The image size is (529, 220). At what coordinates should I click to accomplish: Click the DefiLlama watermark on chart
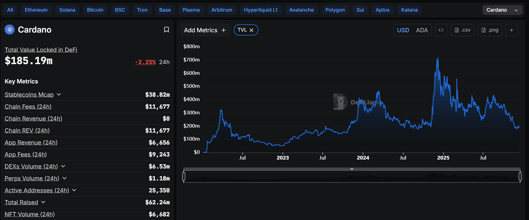pyautogui.click(x=358, y=102)
